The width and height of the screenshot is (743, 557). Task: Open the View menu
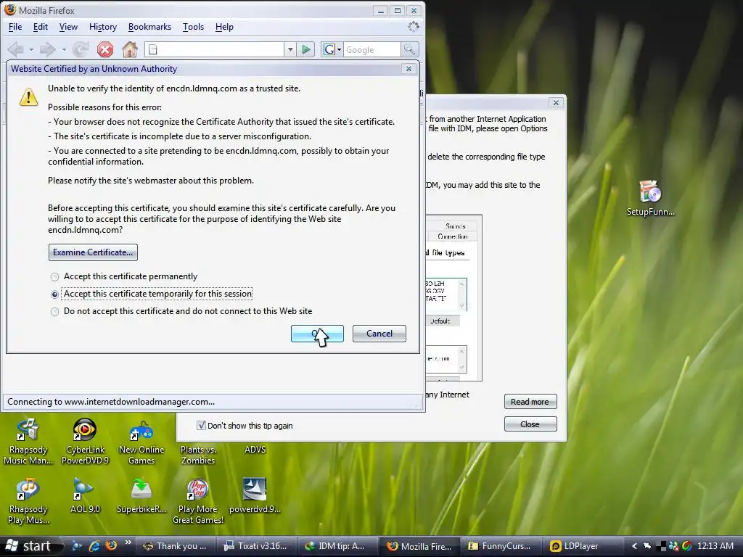tap(68, 27)
